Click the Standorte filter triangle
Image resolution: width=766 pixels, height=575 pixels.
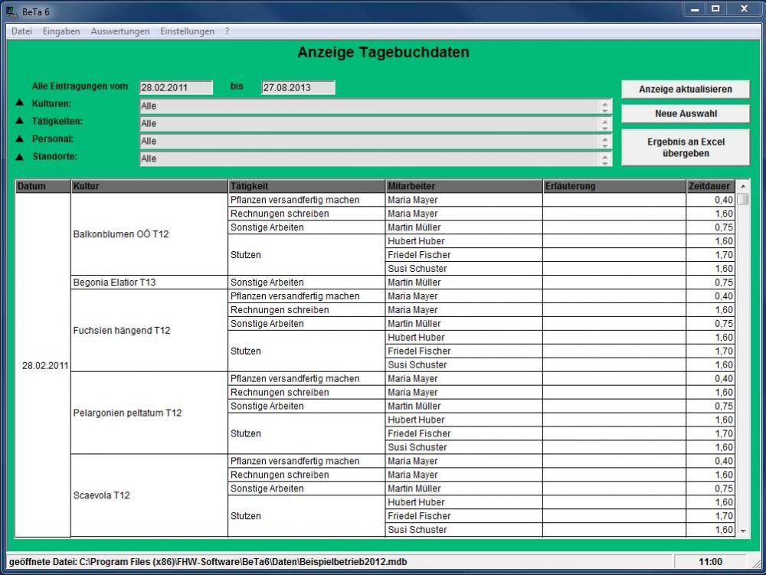tap(20, 157)
